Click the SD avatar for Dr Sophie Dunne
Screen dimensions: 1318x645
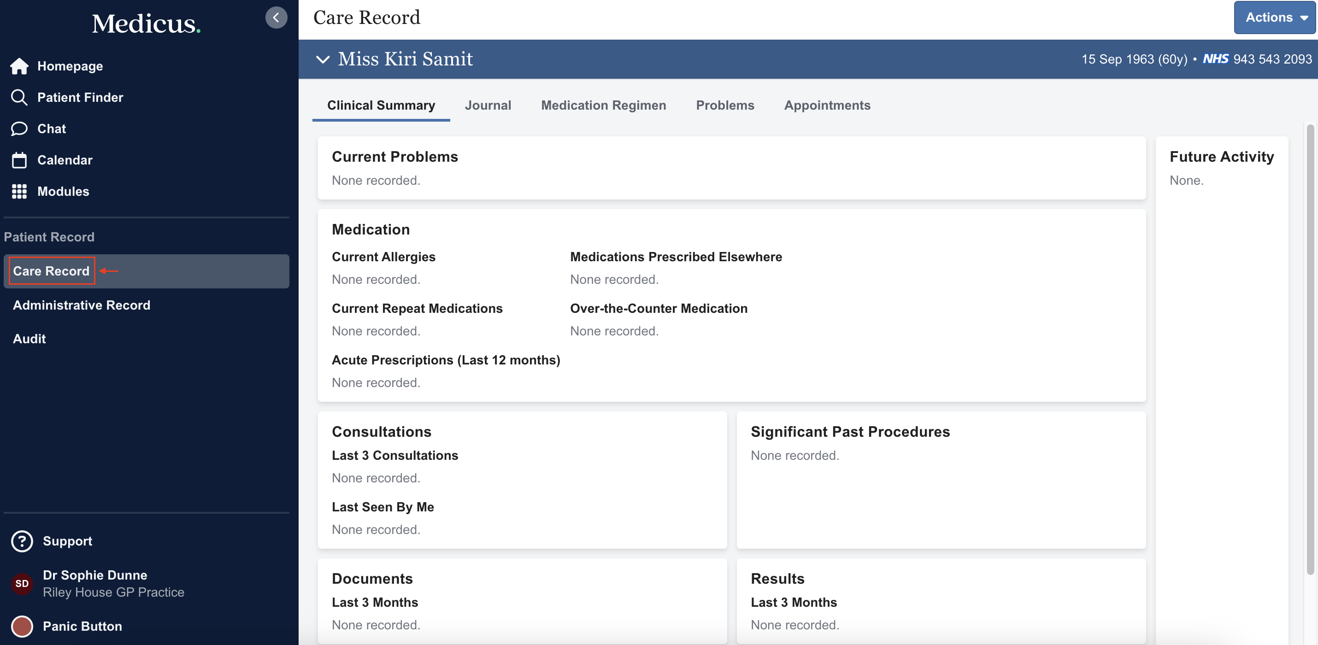pos(22,584)
